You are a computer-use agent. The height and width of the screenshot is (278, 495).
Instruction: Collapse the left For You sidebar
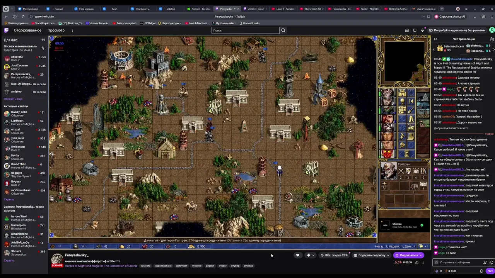(43, 40)
